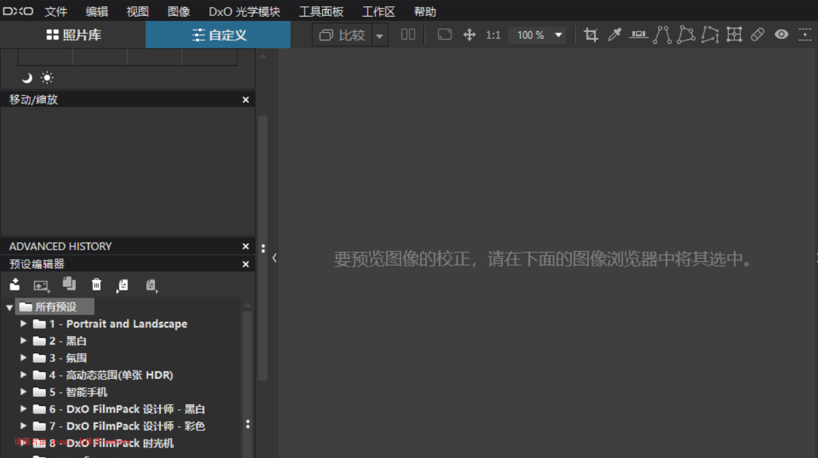Select 8 - DxO FilmPack 时光机 folder
The width and height of the screenshot is (818, 458).
click(x=103, y=443)
